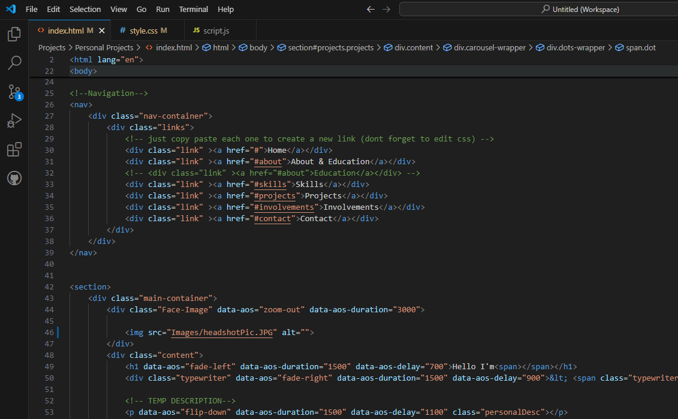Click the closing </nav> tag
The width and height of the screenshot is (678, 419).
click(83, 253)
